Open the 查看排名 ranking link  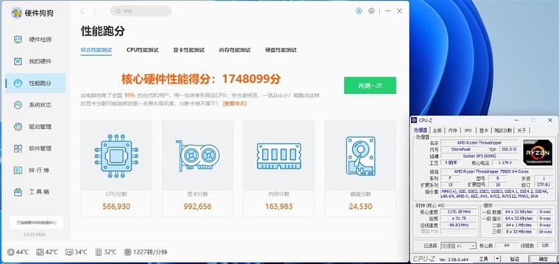point(234,103)
